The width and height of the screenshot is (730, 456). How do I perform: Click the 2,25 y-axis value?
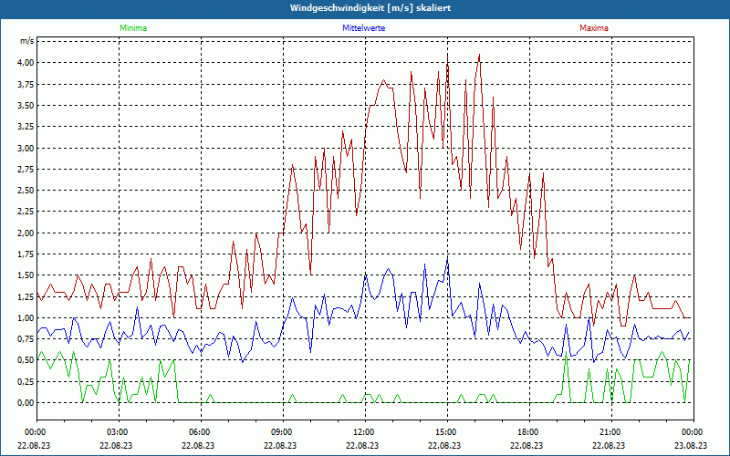pyautogui.click(x=26, y=212)
